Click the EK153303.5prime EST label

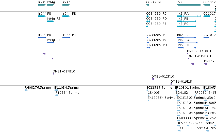[x=191, y=128]
